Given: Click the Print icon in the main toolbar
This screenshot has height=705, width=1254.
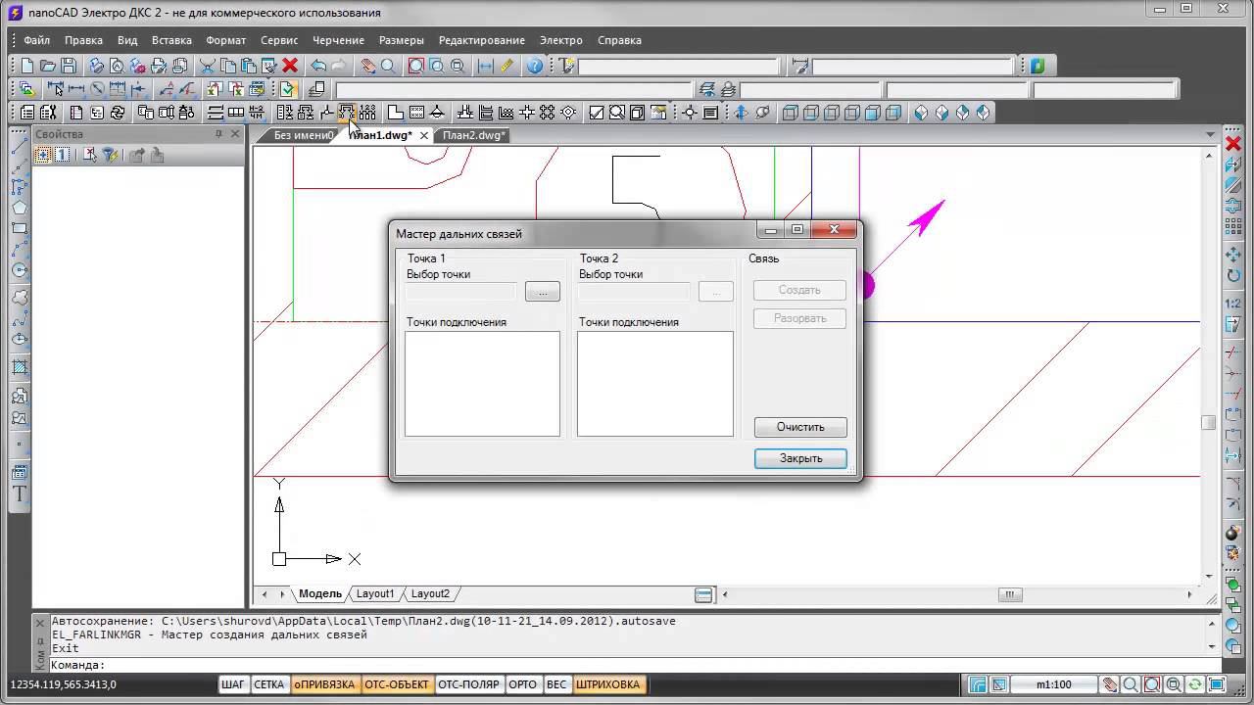Looking at the screenshot, I should click(x=97, y=66).
